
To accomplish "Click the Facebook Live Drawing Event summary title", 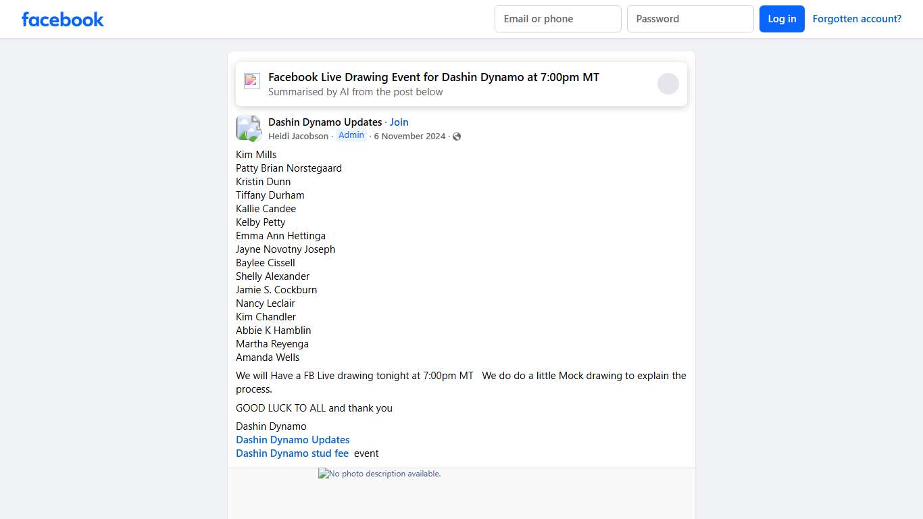I will [433, 77].
